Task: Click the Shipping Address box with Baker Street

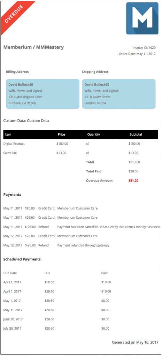Action: 119,94
